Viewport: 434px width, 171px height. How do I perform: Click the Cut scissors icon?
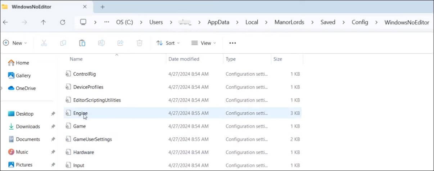click(x=44, y=43)
